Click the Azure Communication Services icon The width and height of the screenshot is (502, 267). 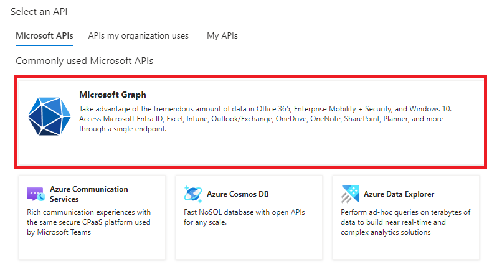tap(36, 194)
